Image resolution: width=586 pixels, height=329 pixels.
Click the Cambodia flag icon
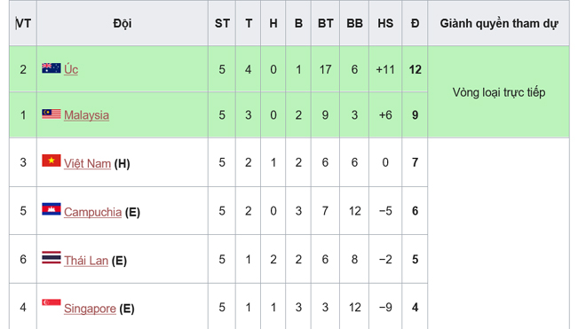click(x=51, y=209)
